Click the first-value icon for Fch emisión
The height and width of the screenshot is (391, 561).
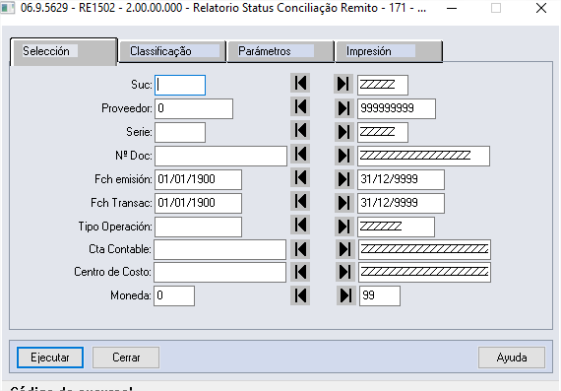[x=300, y=177]
